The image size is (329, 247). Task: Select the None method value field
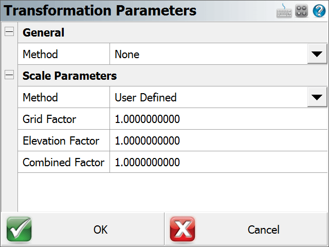pos(209,54)
